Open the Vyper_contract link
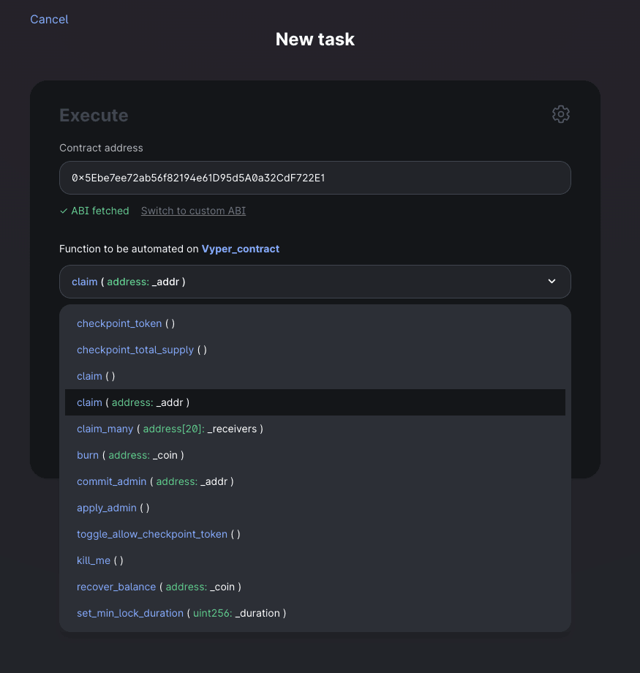640x673 pixels. (x=241, y=249)
